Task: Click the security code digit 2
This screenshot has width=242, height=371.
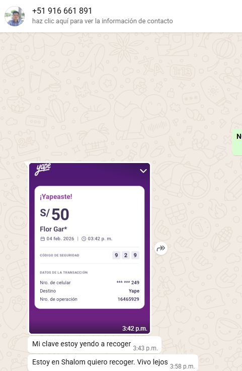Action: click(x=126, y=255)
